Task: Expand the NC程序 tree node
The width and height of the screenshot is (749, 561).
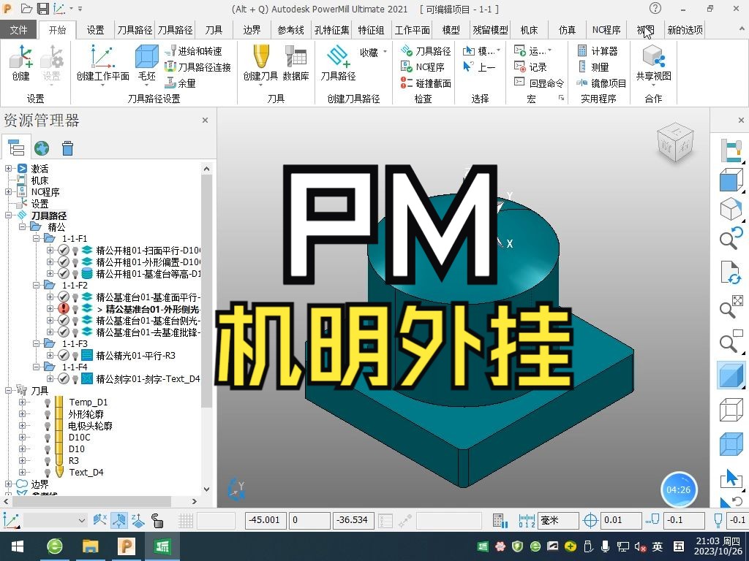Action: (x=8, y=192)
